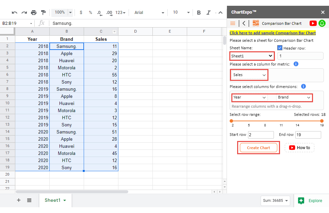
Task: Go back with ChartExpo back arrow
Action: (x=244, y=23)
